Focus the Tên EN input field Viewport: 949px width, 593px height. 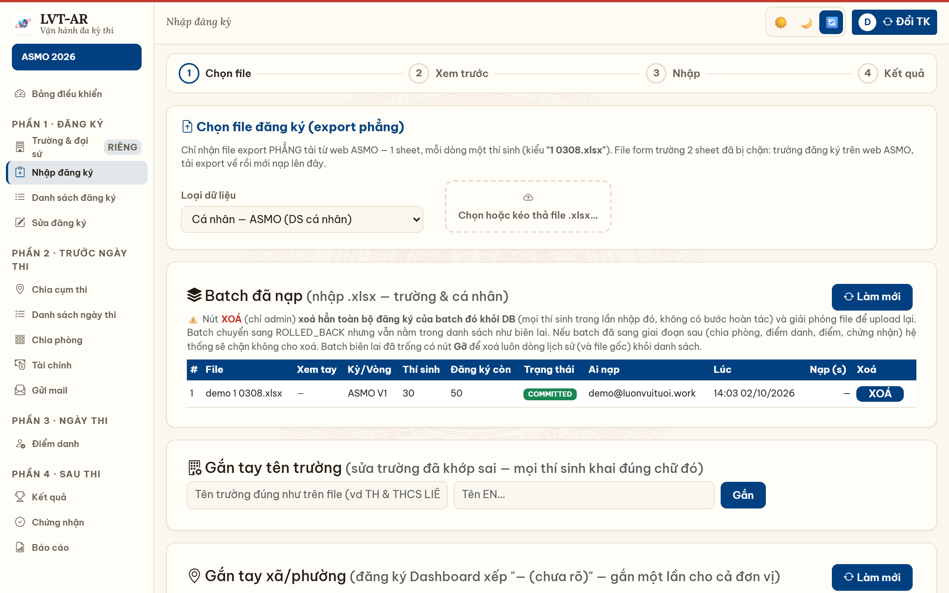tap(584, 495)
